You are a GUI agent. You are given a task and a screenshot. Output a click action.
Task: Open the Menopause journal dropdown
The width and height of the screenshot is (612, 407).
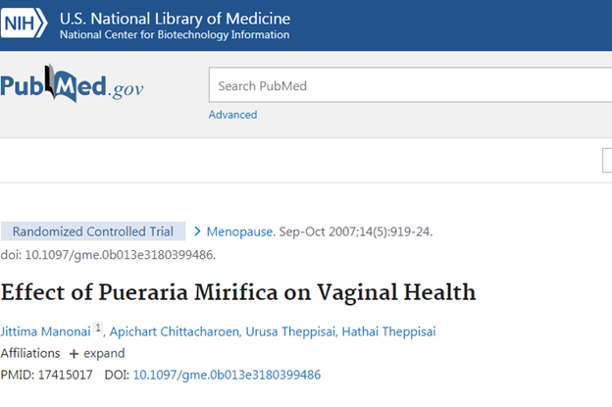pos(240,232)
